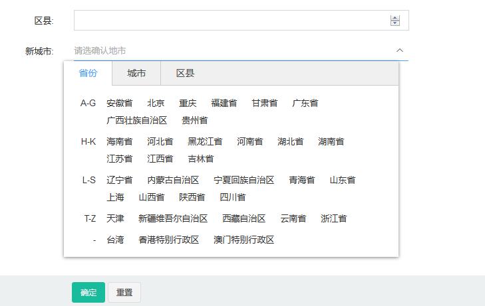The width and height of the screenshot is (485, 306).
Task: Select 西藏自治区 region
Action: [243, 218]
